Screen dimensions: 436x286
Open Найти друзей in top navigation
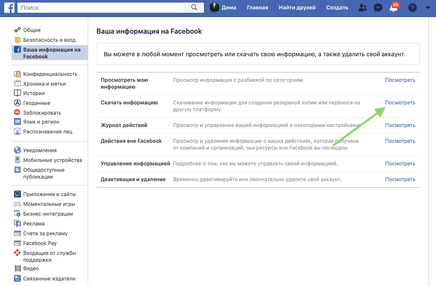click(x=297, y=8)
